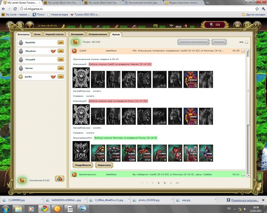Click the chest icon beside 'Контактов 5/100'
Screen dimensions: 267x213
point(22,180)
